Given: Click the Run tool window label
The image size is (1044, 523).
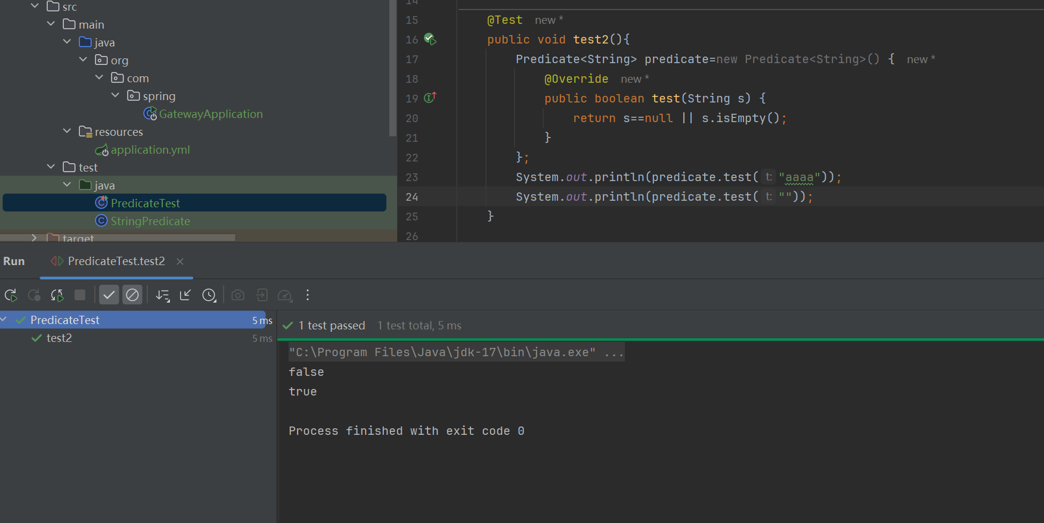Looking at the screenshot, I should coord(14,261).
